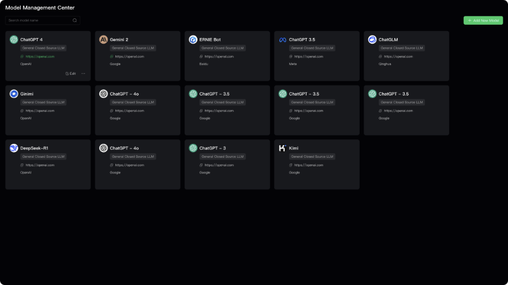508x285 pixels.
Task: Open the URL link on the Kimi card
Action: coord(309,165)
